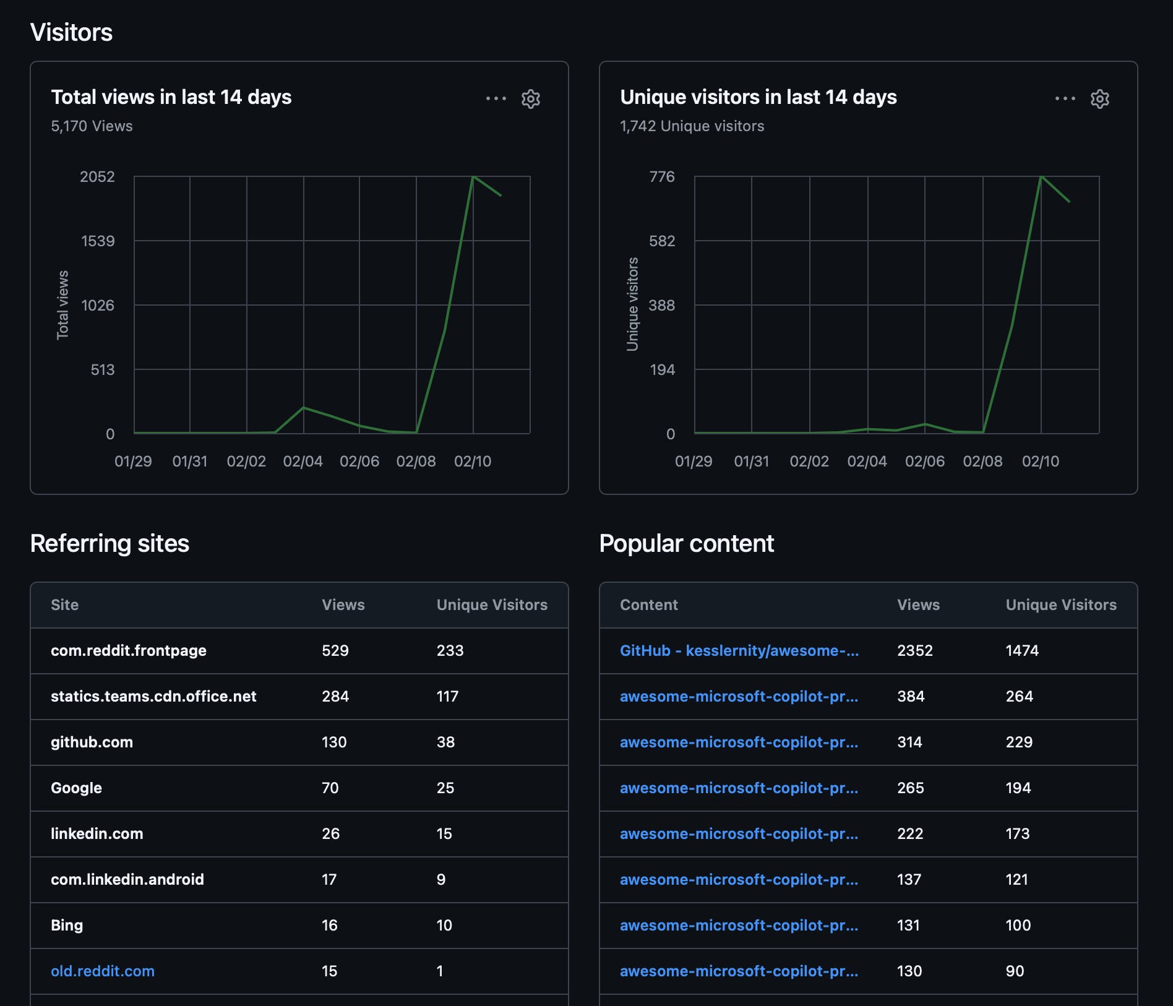Open the three-dot menu on Total views chart

(x=496, y=98)
